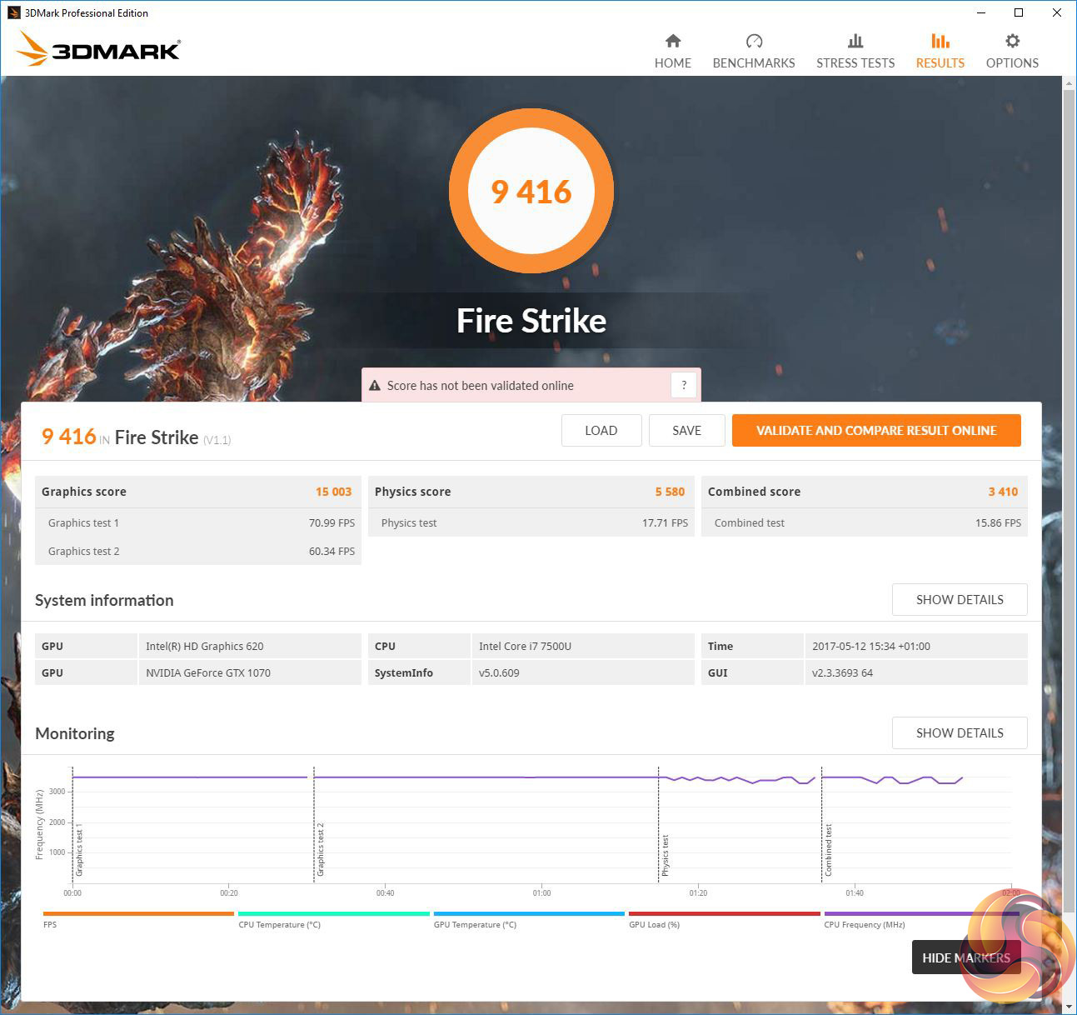Toggle the GPU Temperature legend bar
The image size is (1077, 1015).
529,914
